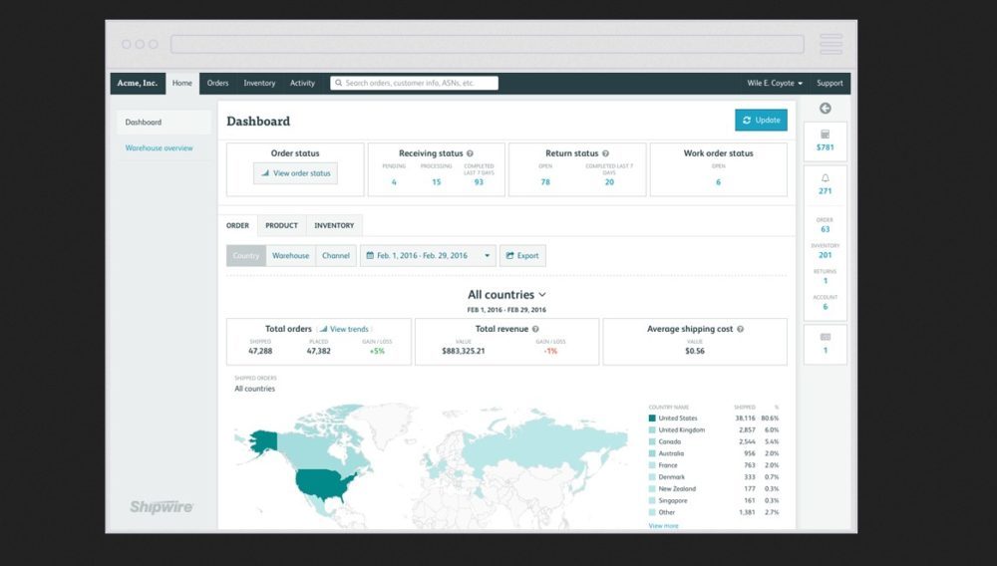
Task: Switch to the PRODUCT tab
Action: pyautogui.click(x=281, y=225)
